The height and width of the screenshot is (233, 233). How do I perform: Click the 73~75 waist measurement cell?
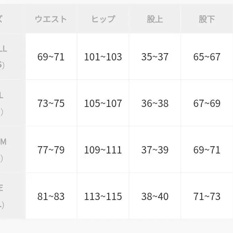click(x=51, y=103)
